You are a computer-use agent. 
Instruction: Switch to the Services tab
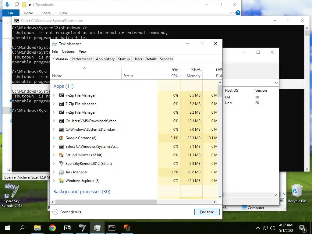coord(166,59)
